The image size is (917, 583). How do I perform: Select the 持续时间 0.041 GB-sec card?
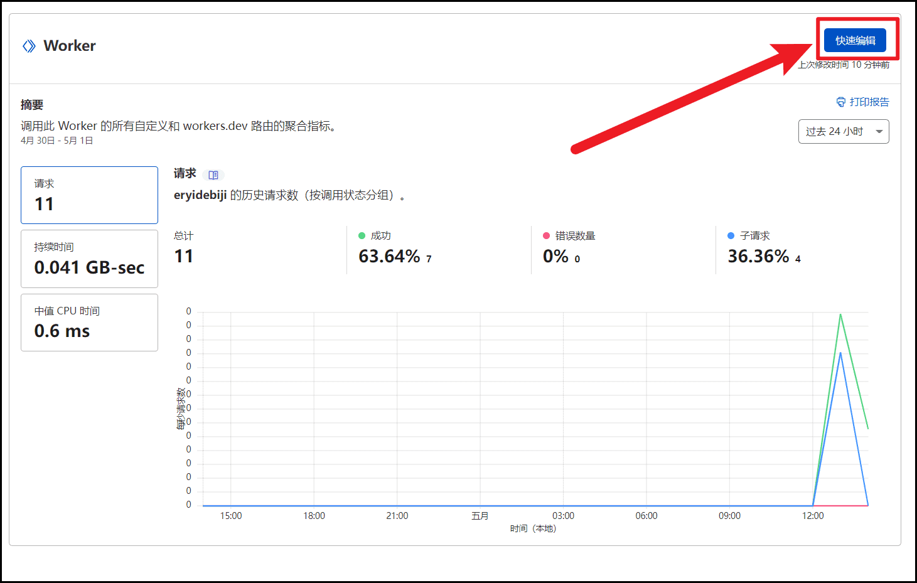89,259
